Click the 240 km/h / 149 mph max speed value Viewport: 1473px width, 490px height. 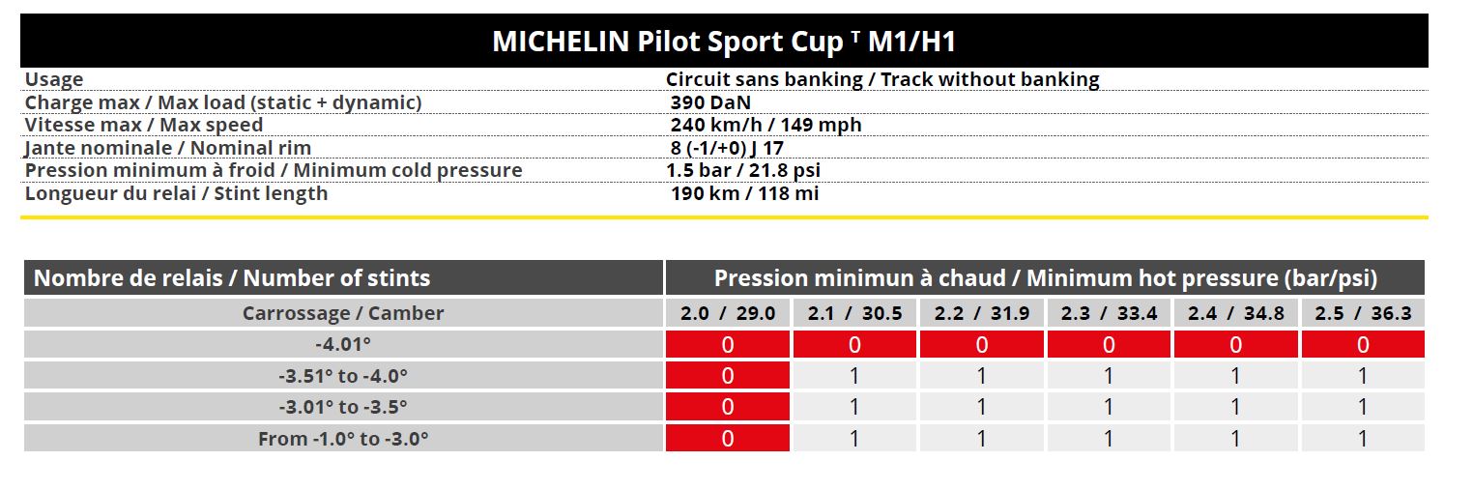[765, 125]
